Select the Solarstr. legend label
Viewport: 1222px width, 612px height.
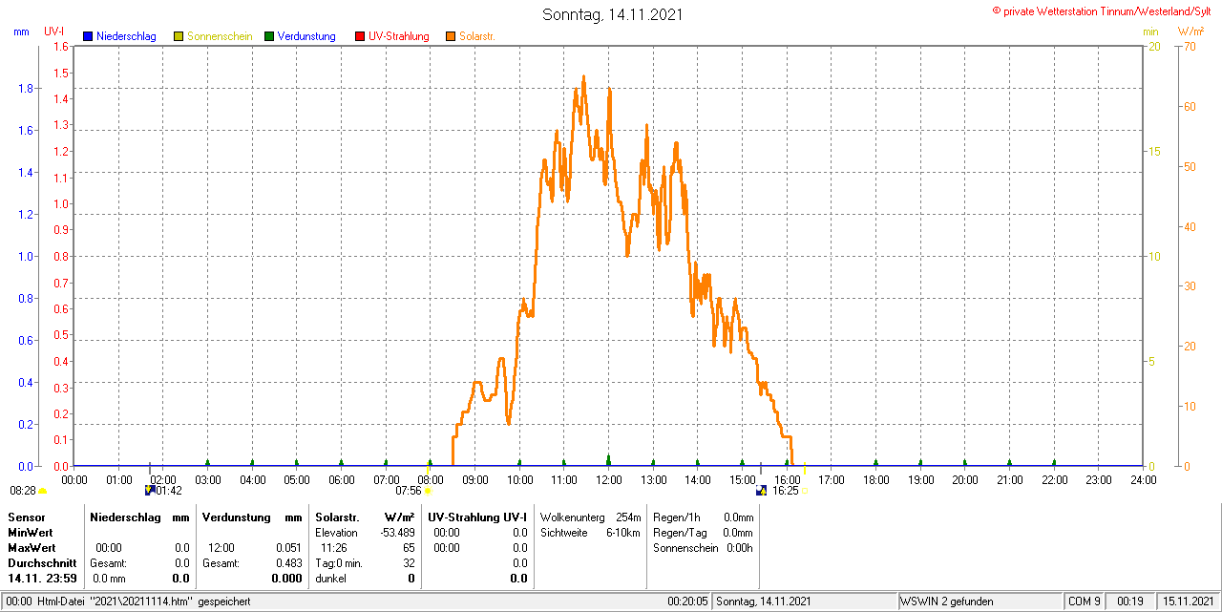[x=476, y=36]
